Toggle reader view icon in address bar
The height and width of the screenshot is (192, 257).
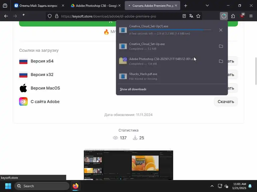184,16
